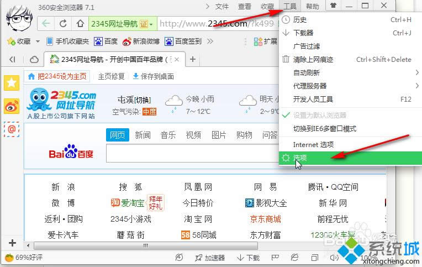Open the 新浪微博 bookmark
This screenshot has height=267, width=422.
pyautogui.click(x=141, y=41)
